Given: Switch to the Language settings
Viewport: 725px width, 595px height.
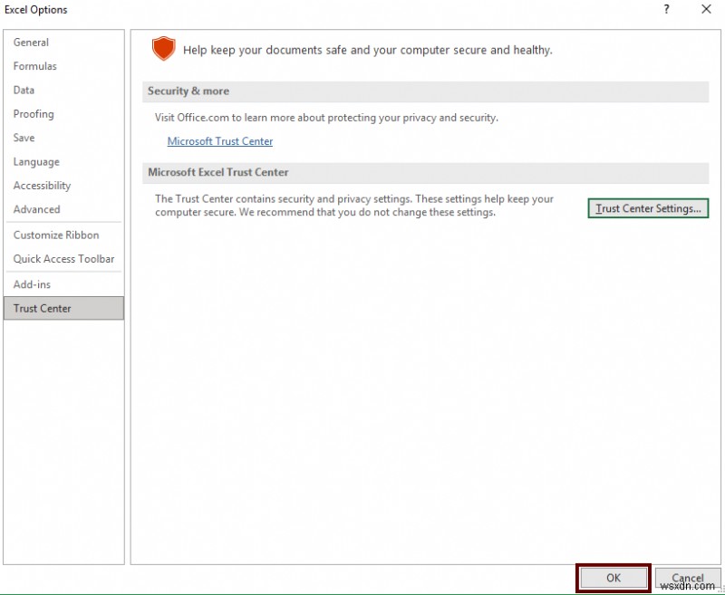Looking at the screenshot, I should [36, 161].
